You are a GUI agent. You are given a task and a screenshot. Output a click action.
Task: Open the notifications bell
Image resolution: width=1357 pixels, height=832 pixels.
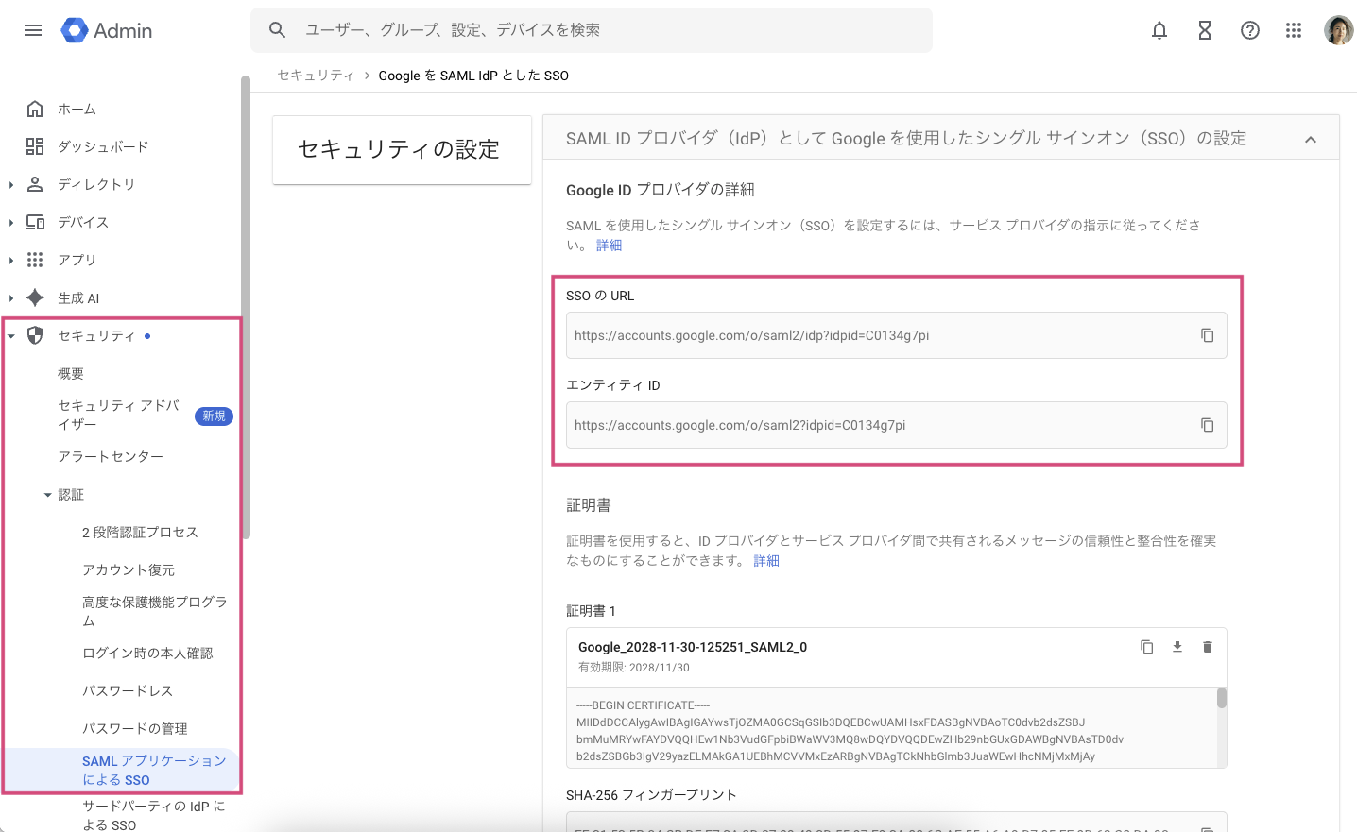point(1159,30)
